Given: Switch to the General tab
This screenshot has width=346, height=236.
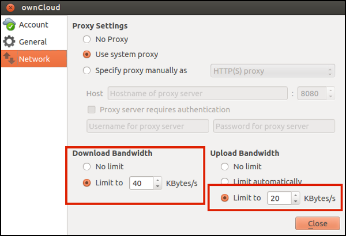Looking at the screenshot, I should click(x=33, y=42).
